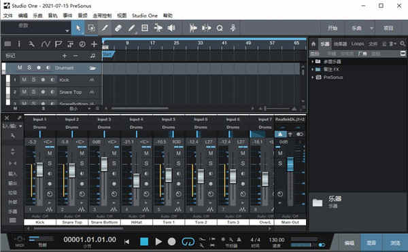Viewport: 408px width, 252px height.
Task: Remove marker with minus button
Action: [x=75, y=56]
